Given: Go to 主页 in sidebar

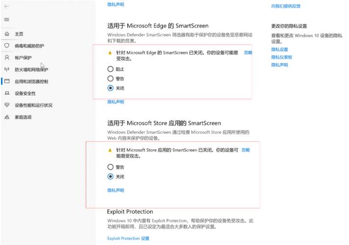Looking at the screenshot, I should click(19, 34).
